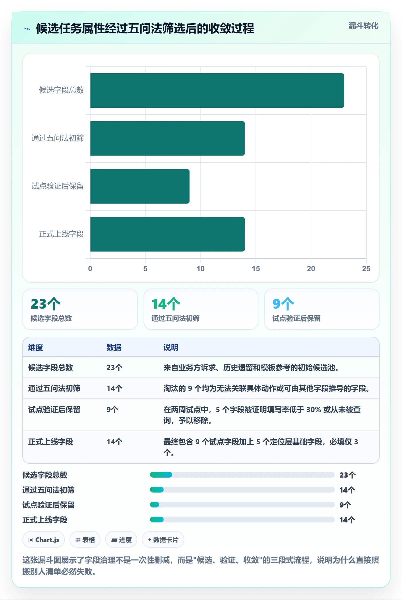
Task: Click the description starting with 在两周试点中
Action: (262, 415)
